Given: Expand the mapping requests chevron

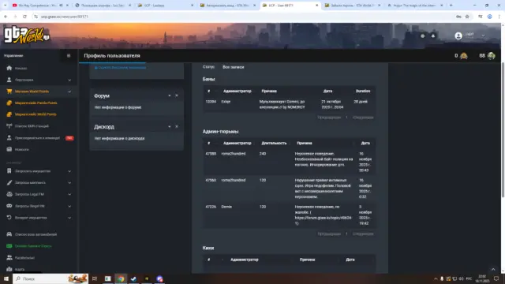Looking at the screenshot, I should [x=69, y=183].
